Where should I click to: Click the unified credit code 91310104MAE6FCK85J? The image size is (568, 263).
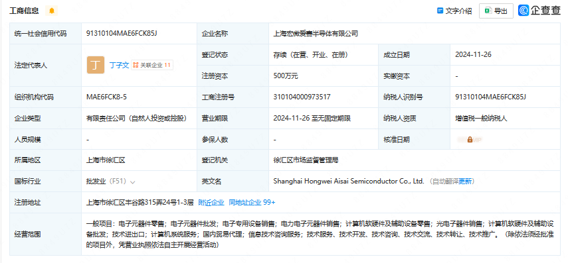pos(122,33)
